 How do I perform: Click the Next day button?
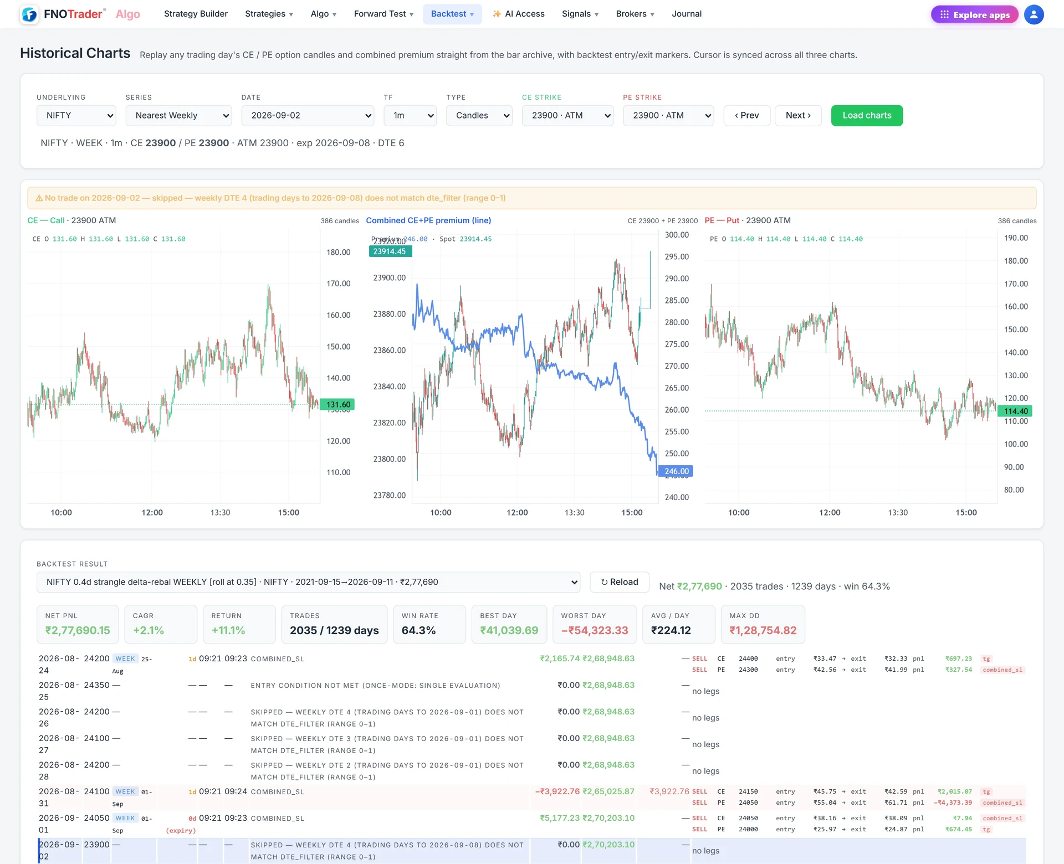tap(798, 115)
